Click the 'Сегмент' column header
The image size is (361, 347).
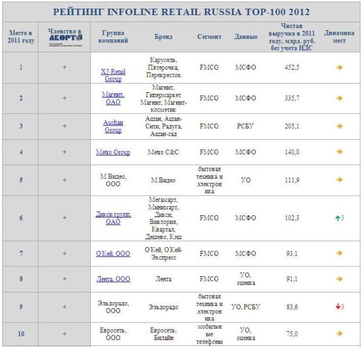[x=209, y=37]
